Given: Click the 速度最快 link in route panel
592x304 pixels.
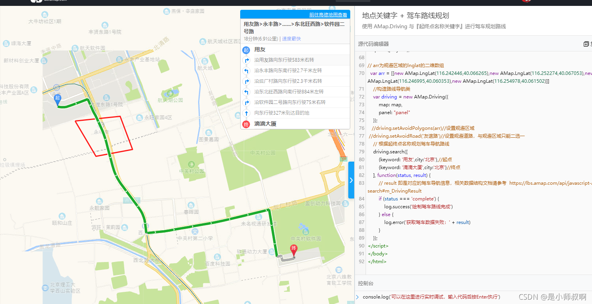Looking at the screenshot, I should 291,38.
